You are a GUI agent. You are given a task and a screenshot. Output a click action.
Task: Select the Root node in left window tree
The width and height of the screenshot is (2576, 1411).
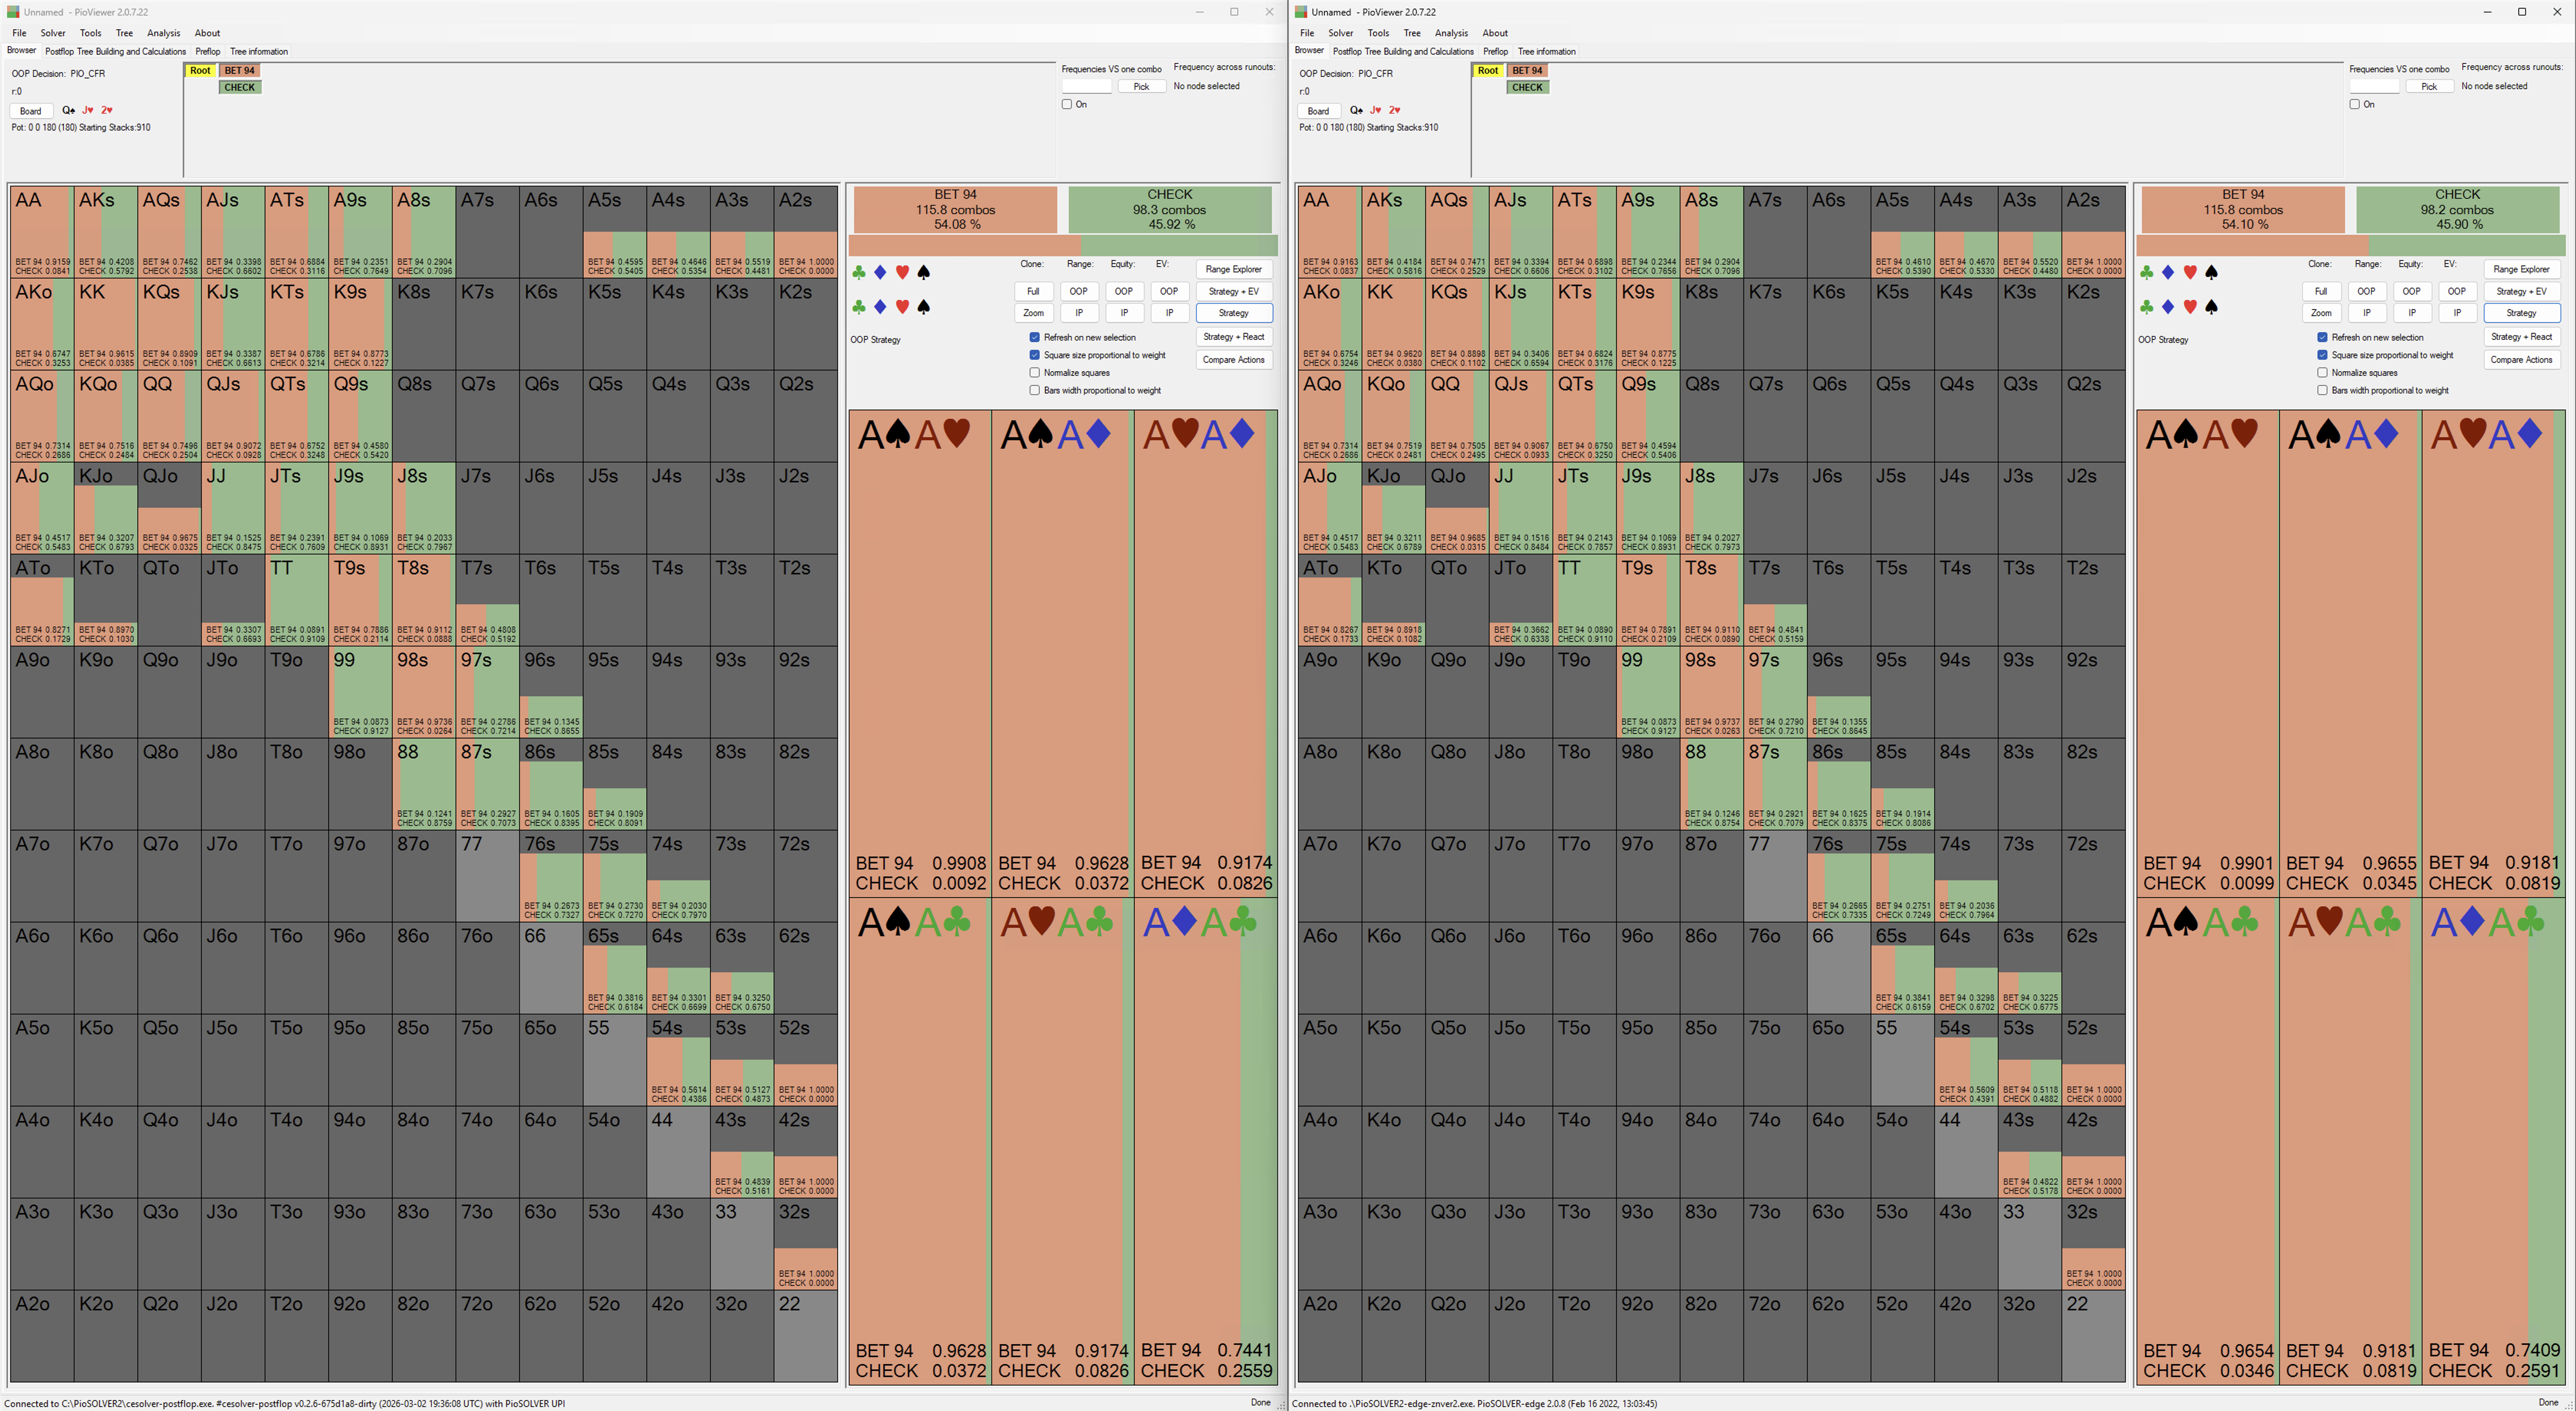(200, 71)
